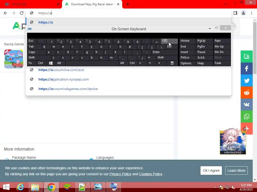Share the page on Facebook
This screenshot has height=192, width=257.
(x=247, y=68)
